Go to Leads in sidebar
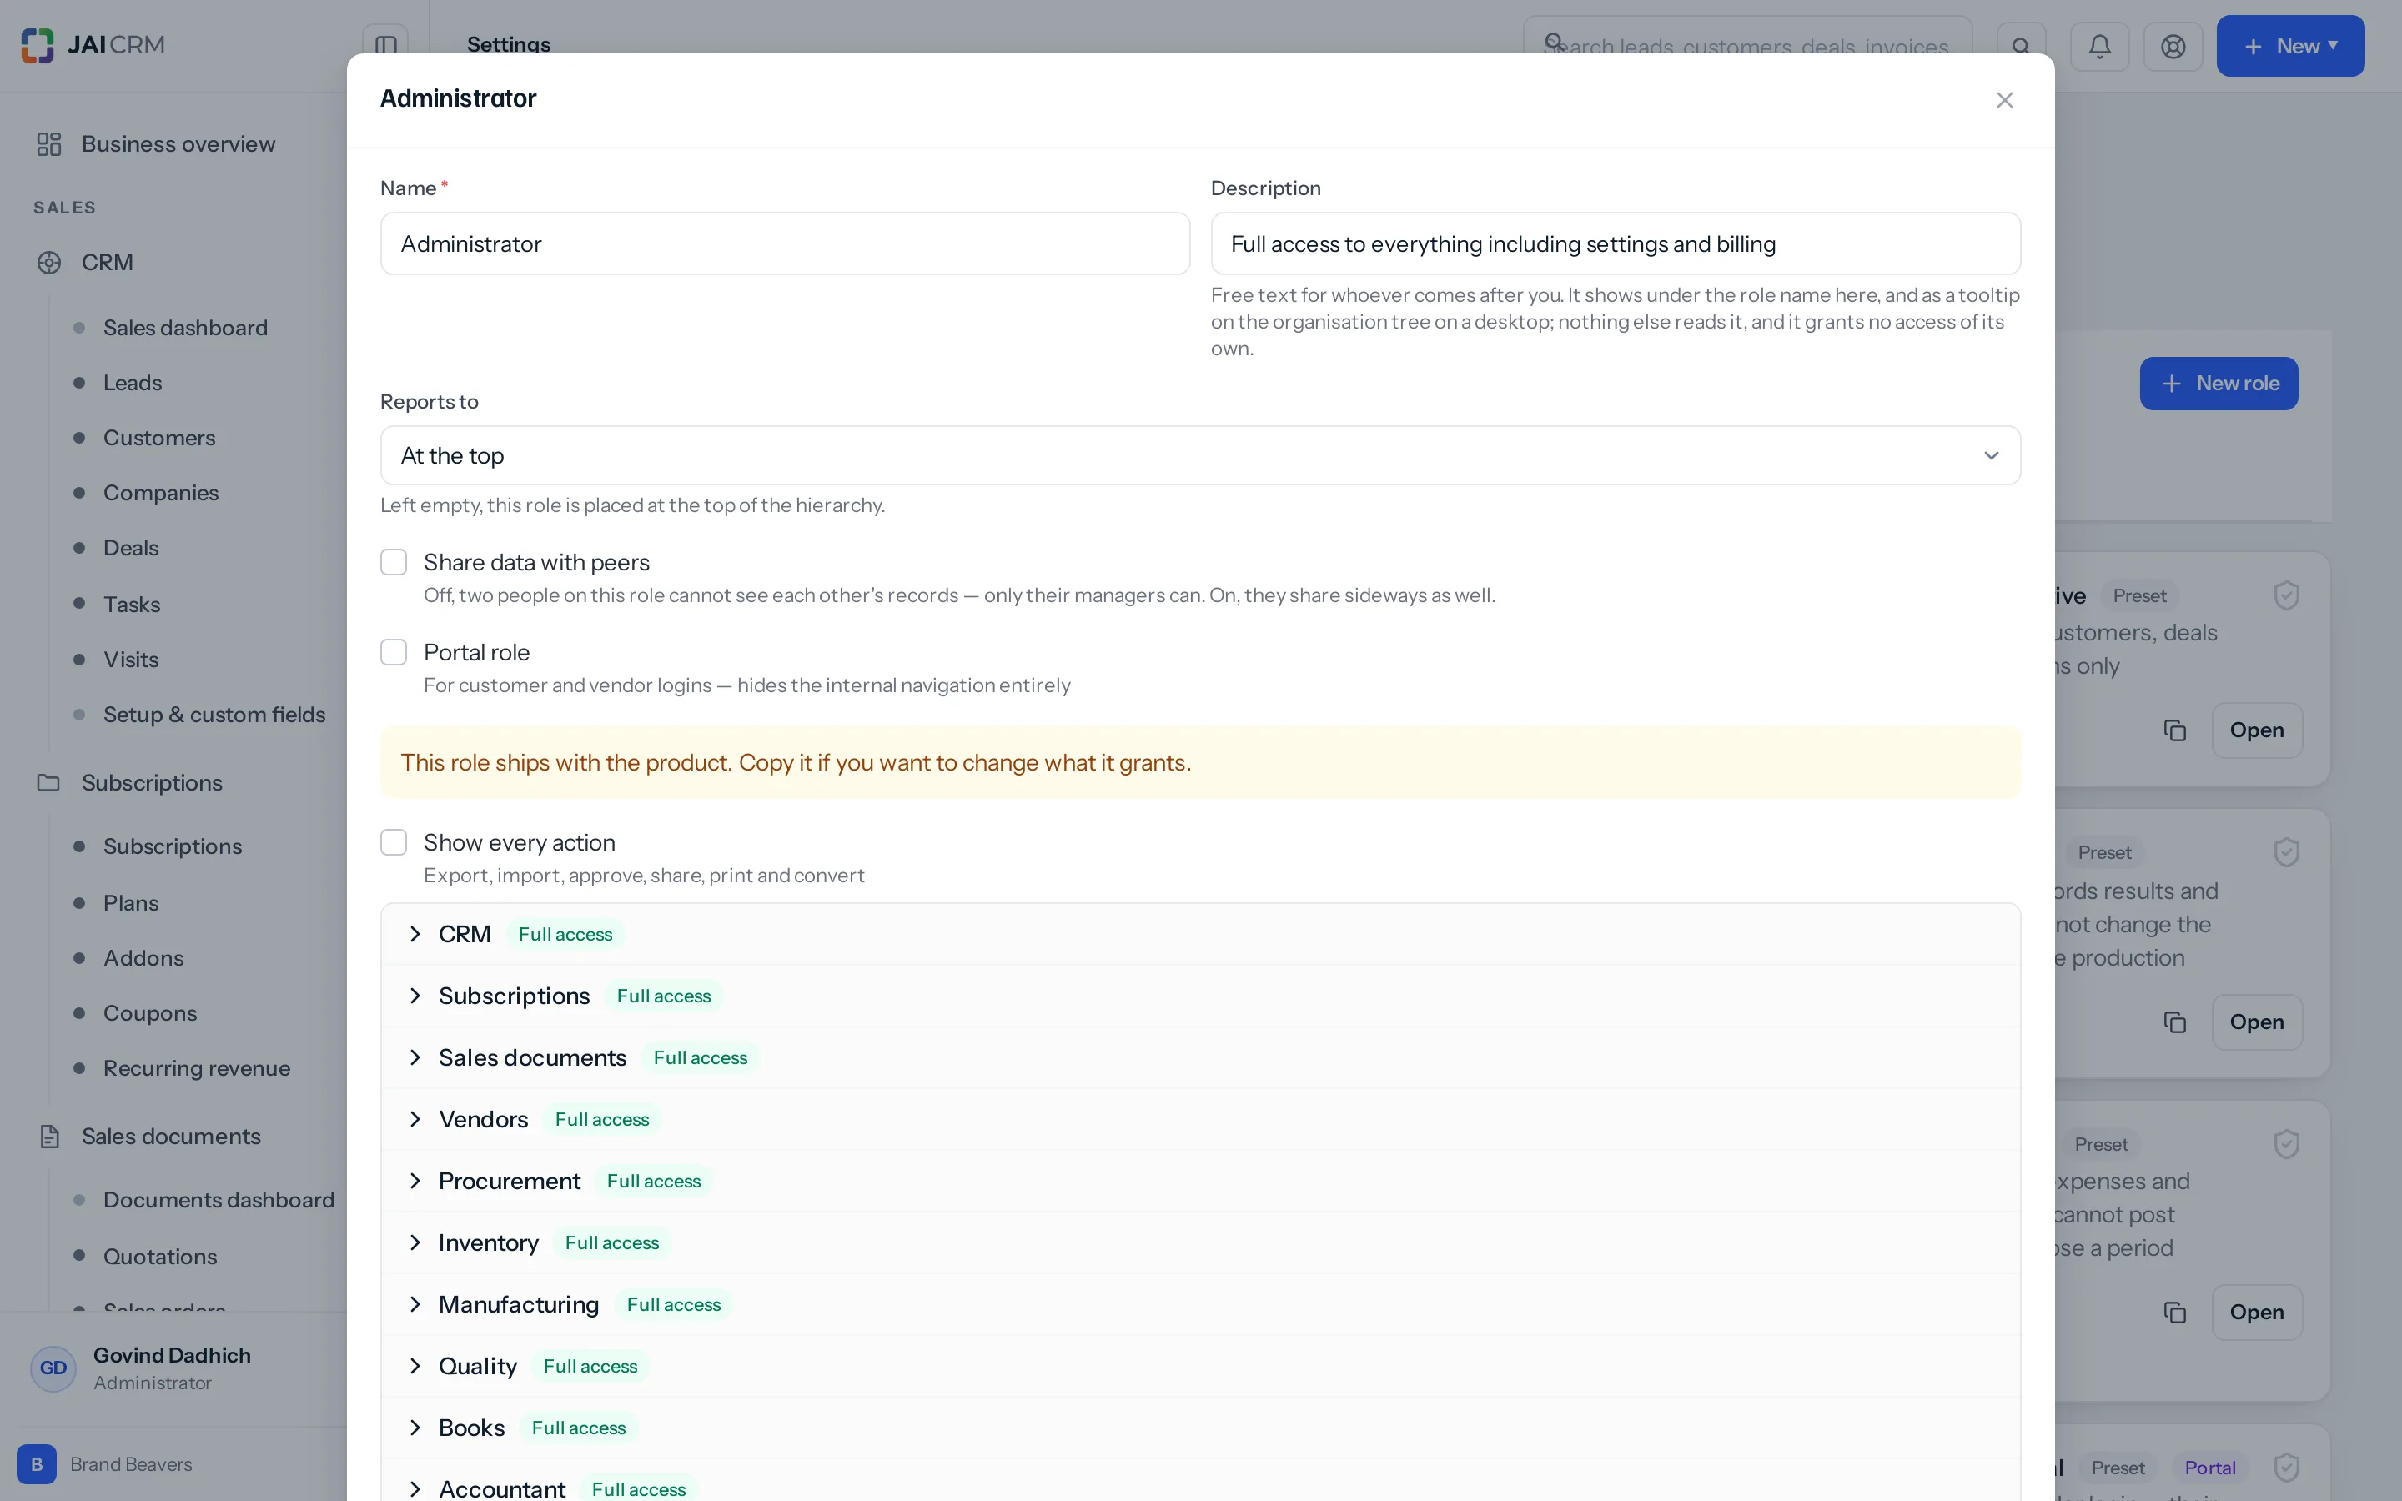 click(x=132, y=384)
